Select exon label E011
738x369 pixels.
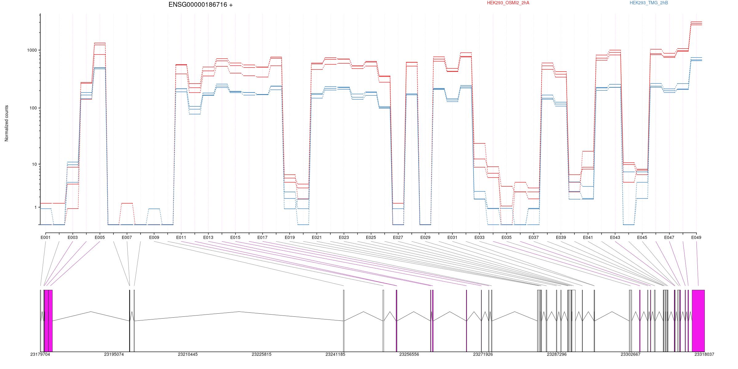(181, 237)
